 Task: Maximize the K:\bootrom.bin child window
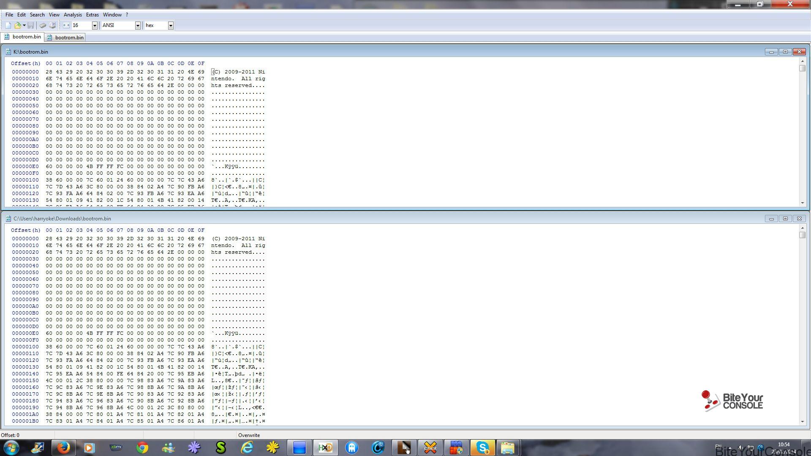tap(785, 52)
